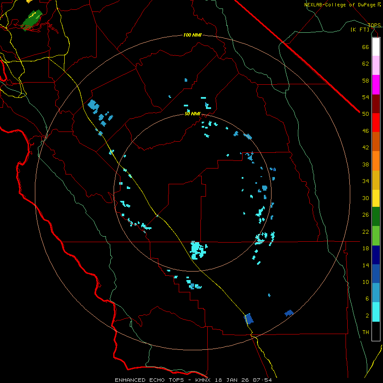This screenshot has height=383, width=383.
Task: Click the legend value 50
Action: 366,114
